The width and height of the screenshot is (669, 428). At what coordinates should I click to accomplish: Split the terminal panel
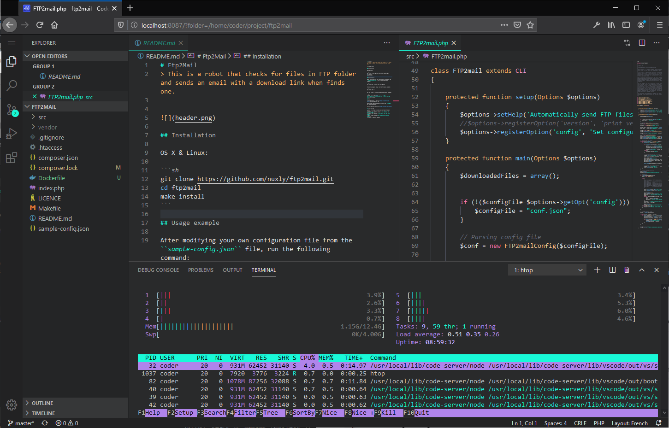(612, 270)
